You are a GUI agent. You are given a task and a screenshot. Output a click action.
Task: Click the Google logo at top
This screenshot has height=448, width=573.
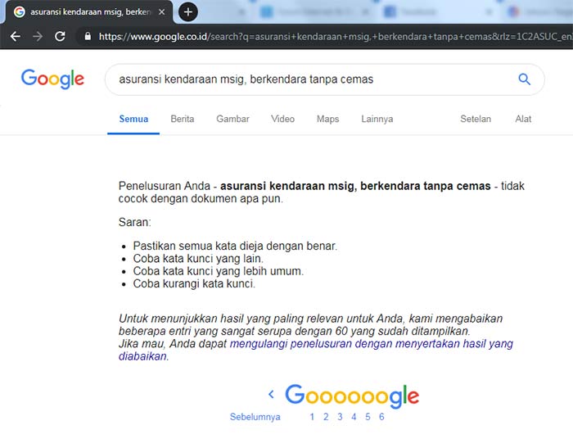coord(52,79)
